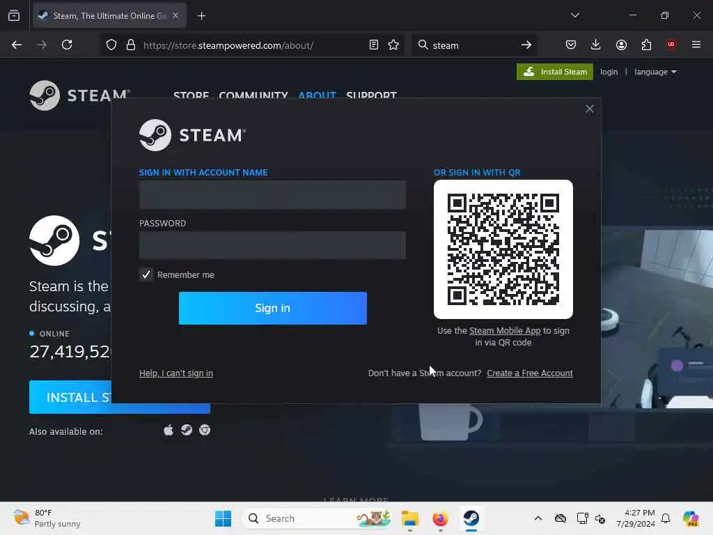Image resolution: width=713 pixels, height=535 pixels.
Task: Click the green Install Steam button
Action: pyautogui.click(x=555, y=72)
